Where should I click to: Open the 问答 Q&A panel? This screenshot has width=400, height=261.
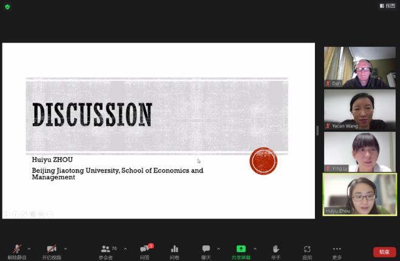coord(144,252)
